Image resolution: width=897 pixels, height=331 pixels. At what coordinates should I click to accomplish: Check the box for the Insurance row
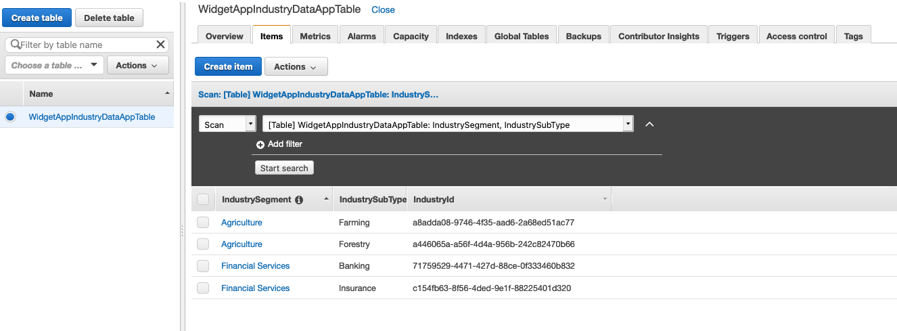click(203, 288)
